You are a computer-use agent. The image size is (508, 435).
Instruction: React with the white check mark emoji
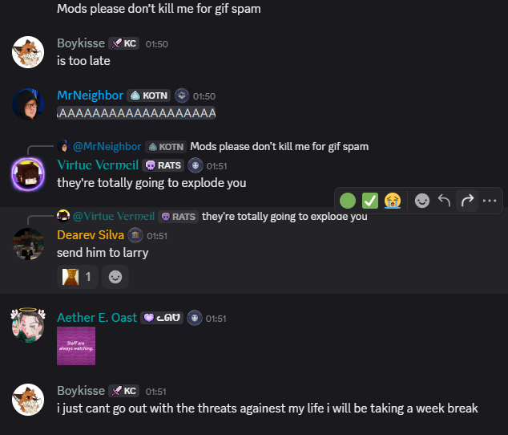click(370, 201)
